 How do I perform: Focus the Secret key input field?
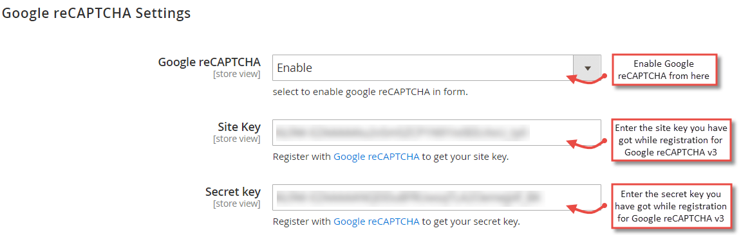click(436, 197)
